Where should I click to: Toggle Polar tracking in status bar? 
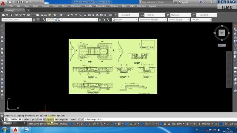94,124
